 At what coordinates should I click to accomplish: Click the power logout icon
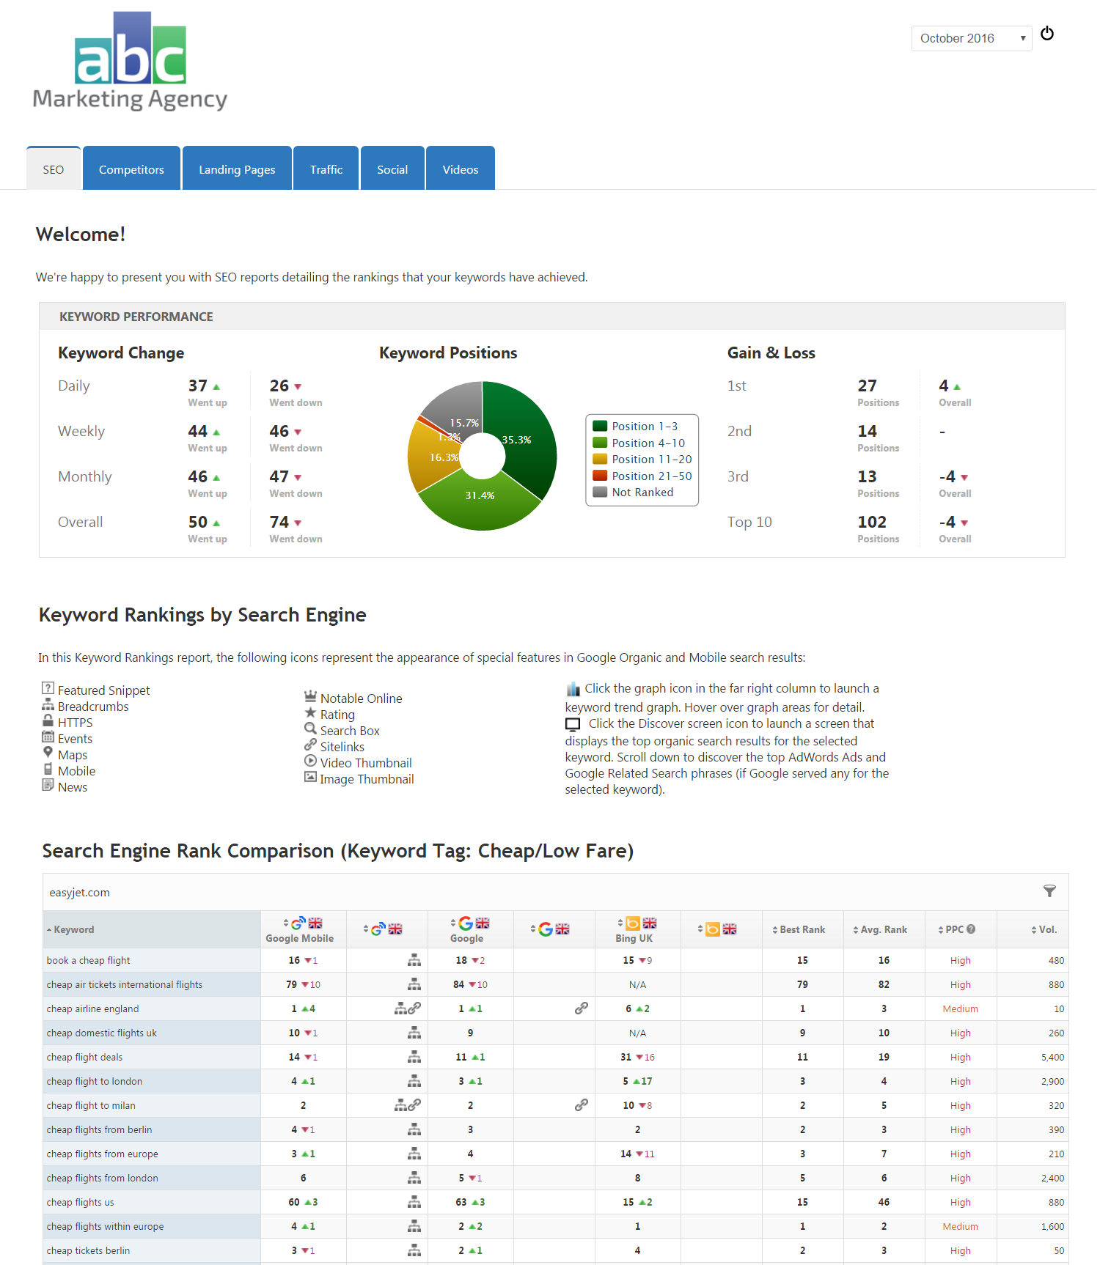(1047, 34)
